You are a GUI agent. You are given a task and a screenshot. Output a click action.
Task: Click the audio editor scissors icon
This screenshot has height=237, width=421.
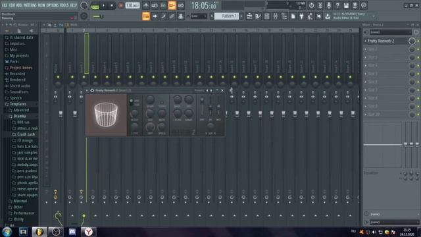point(320,5)
